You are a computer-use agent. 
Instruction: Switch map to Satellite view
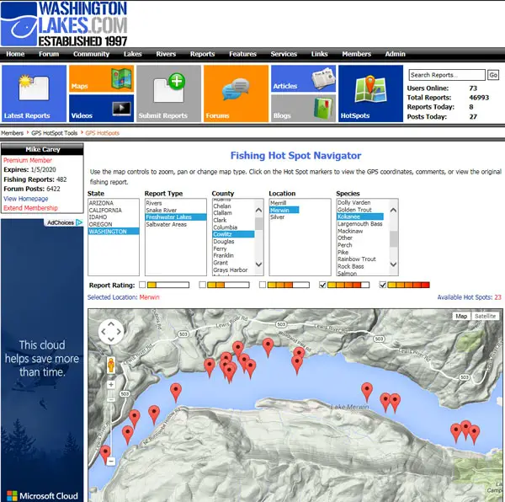coord(485,316)
